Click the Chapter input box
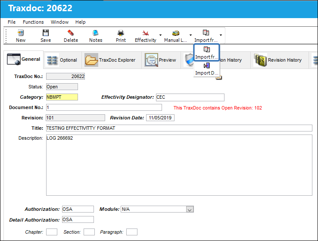Screen dimensions: 318x241 52,232
